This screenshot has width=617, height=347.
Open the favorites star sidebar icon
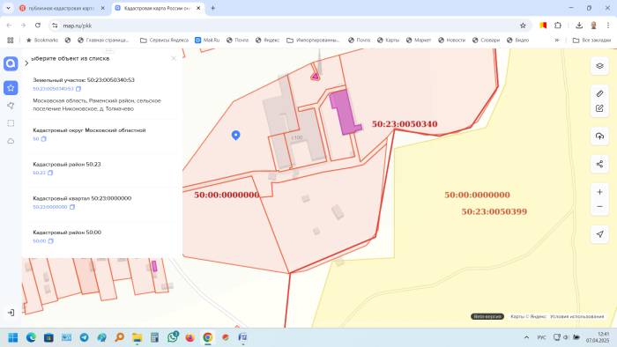[x=11, y=88]
